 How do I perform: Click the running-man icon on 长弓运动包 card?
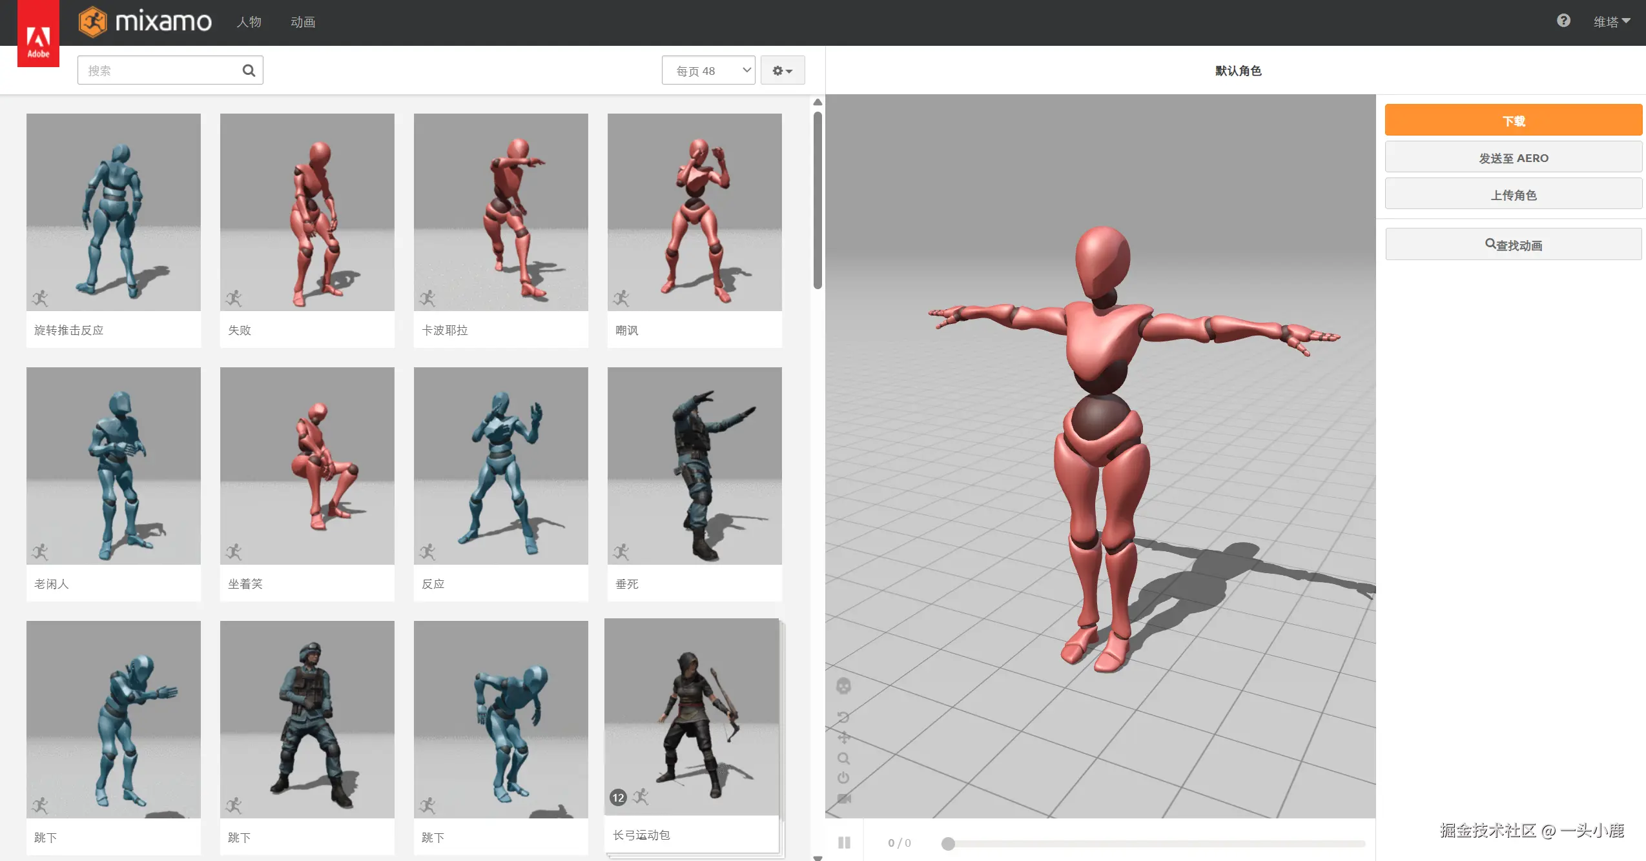641,796
